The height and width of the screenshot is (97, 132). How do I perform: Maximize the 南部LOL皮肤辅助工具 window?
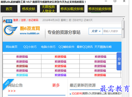[x=115, y=1]
